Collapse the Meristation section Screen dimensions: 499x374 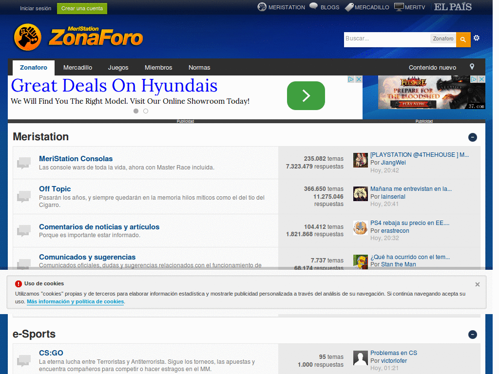coord(473,137)
